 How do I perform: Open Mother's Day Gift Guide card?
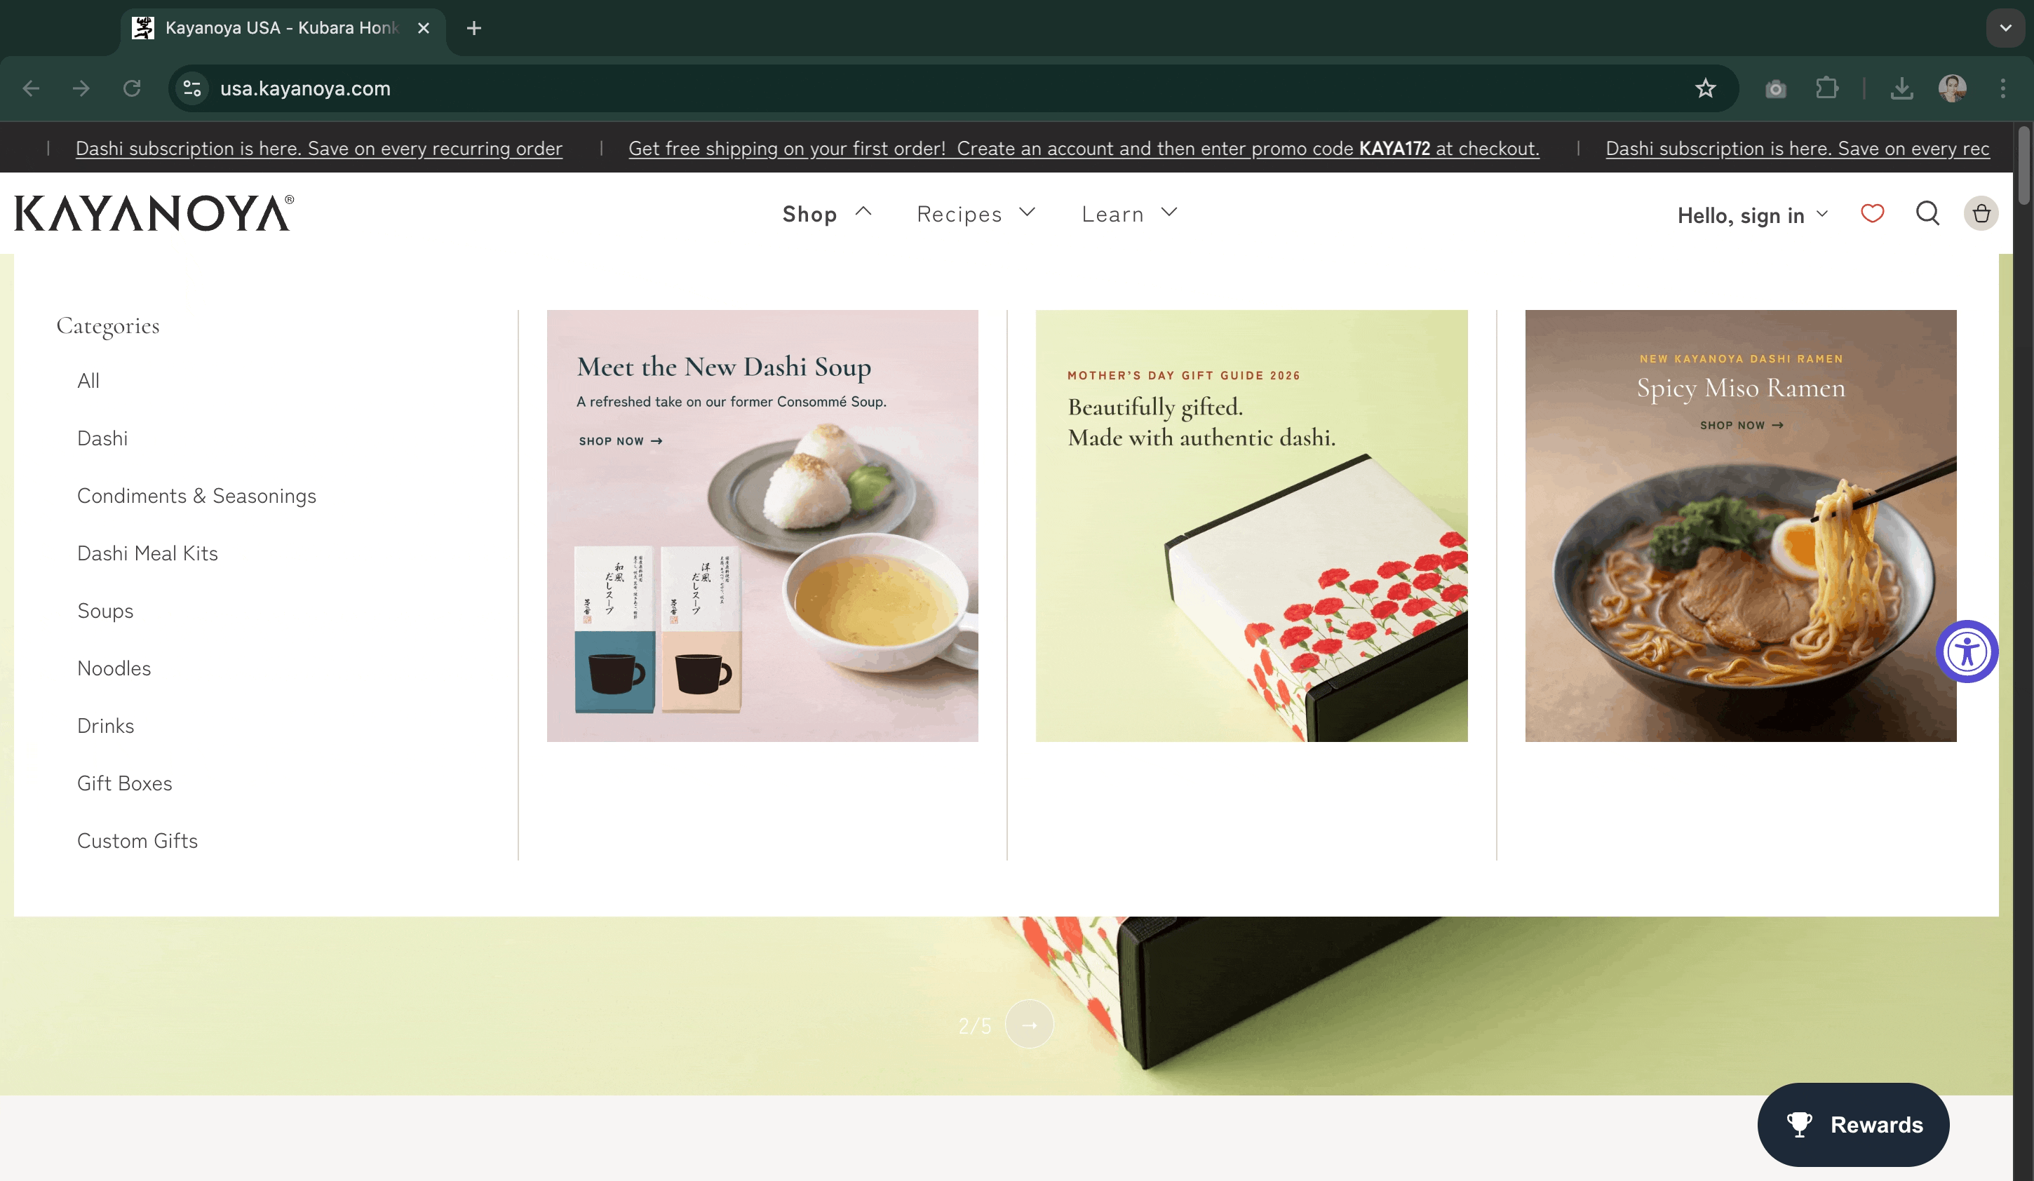pyautogui.click(x=1251, y=525)
